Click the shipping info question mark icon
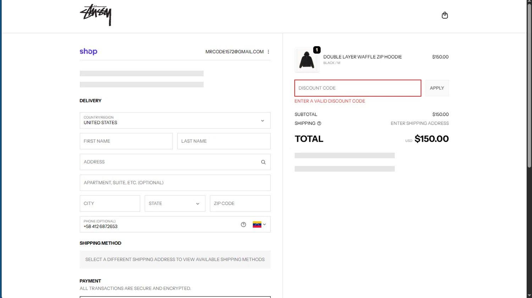This screenshot has width=532, height=298. pyautogui.click(x=319, y=123)
